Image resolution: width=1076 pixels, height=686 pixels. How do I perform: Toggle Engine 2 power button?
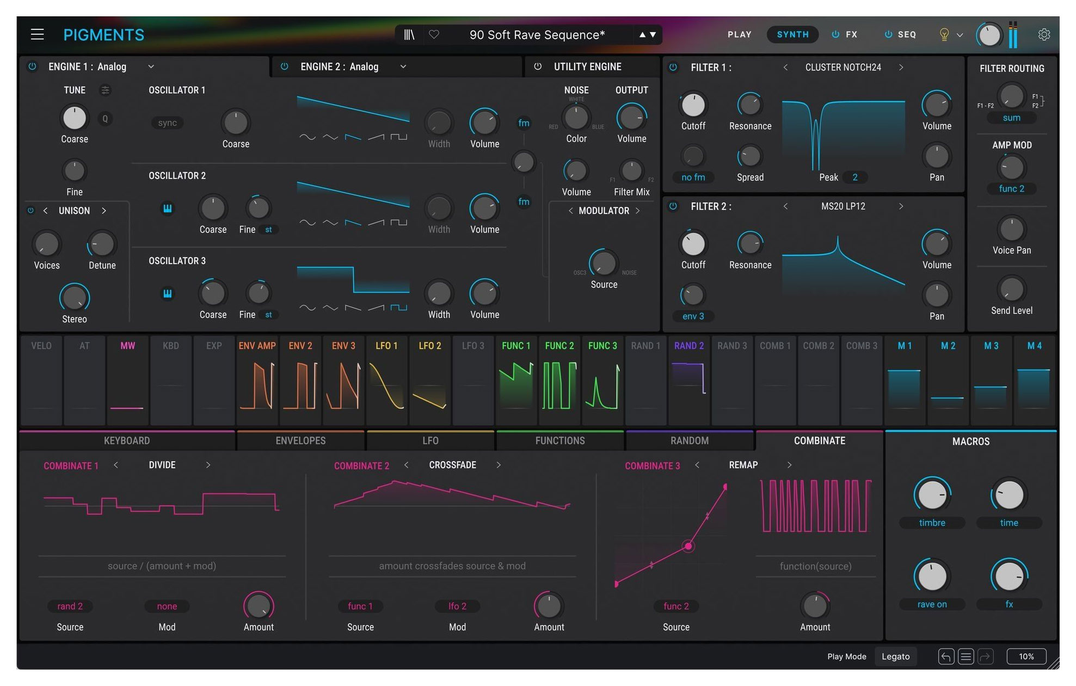(x=284, y=66)
